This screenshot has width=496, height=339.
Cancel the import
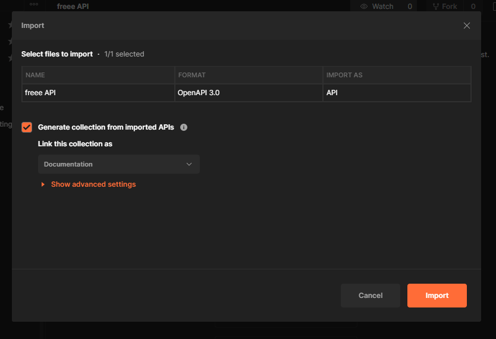coord(371,296)
